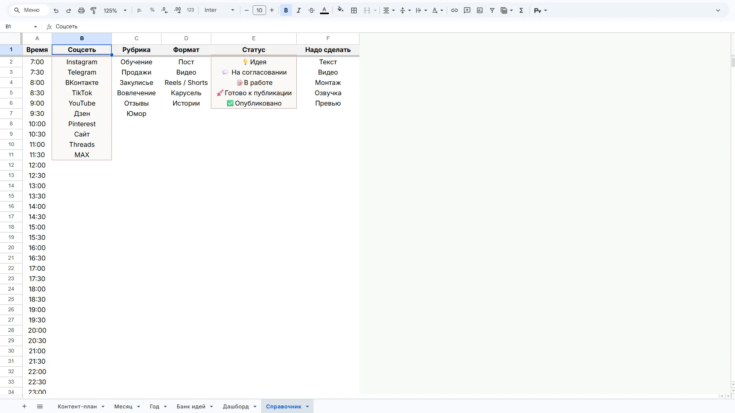Expand the cell name box dropdown
The width and height of the screenshot is (735, 413).
(x=35, y=26)
